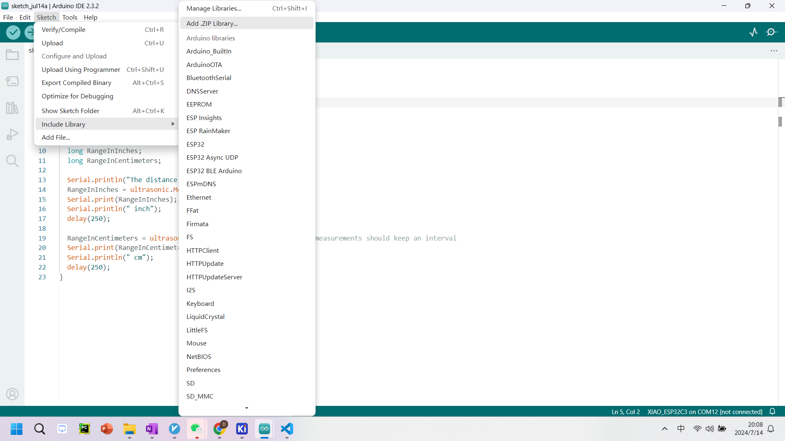Include the ArduinoOTA library

(x=247, y=65)
